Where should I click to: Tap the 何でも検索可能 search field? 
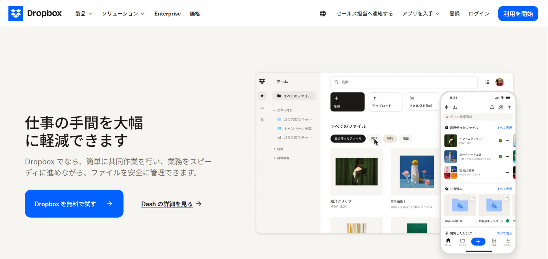click(x=478, y=117)
